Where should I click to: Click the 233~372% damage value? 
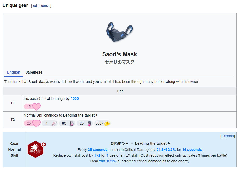pyautogui.click(x=108, y=161)
